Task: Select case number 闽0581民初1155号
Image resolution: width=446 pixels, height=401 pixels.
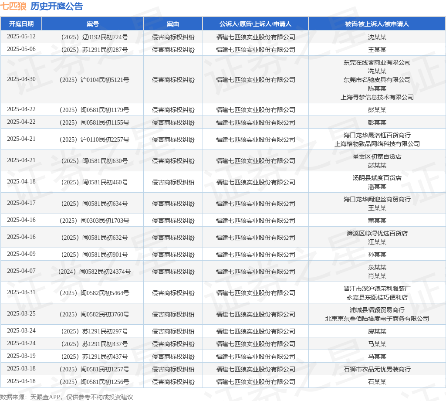Action: pyautogui.click(x=95, y=122)
